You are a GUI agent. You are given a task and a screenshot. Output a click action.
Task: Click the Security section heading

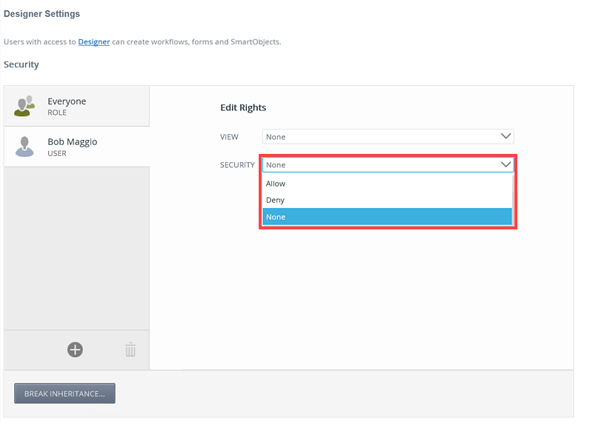(21, 64)
